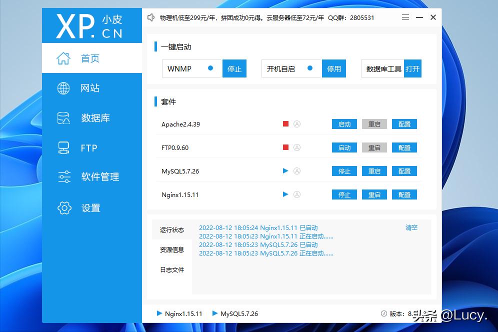Click the globe icon beside 网站
The image size is (498, 332).
63,88
